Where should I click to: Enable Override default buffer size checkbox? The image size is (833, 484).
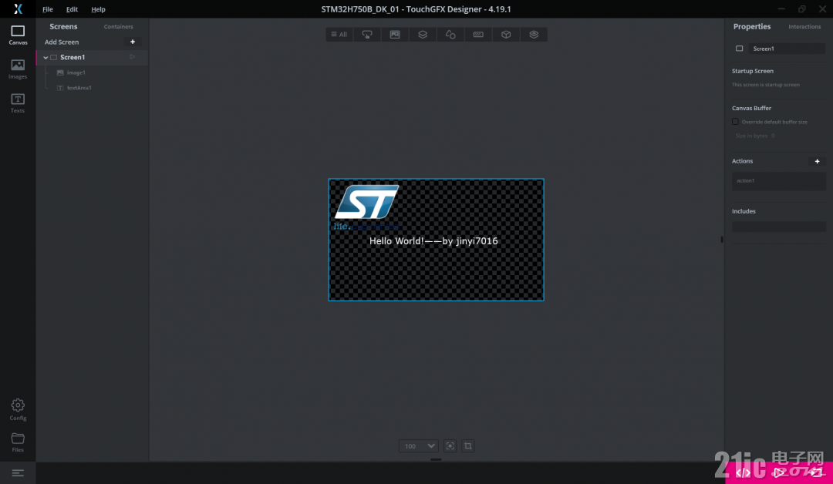(x=735, y=122)
